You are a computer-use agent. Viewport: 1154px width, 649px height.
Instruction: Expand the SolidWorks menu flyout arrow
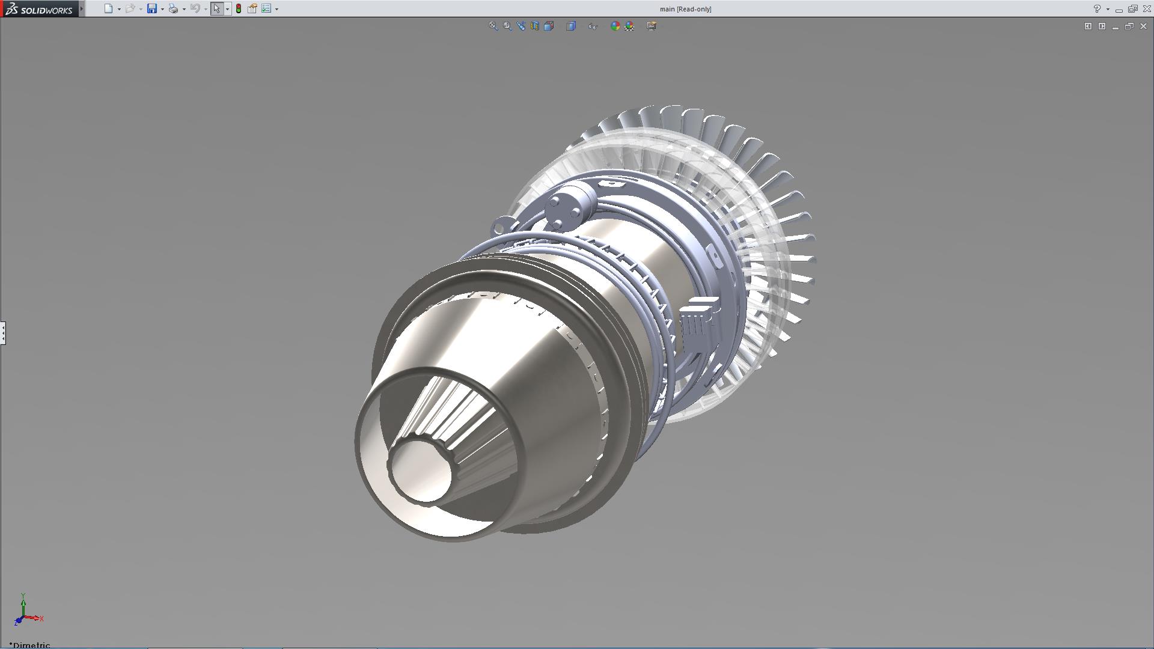(82, 9)
